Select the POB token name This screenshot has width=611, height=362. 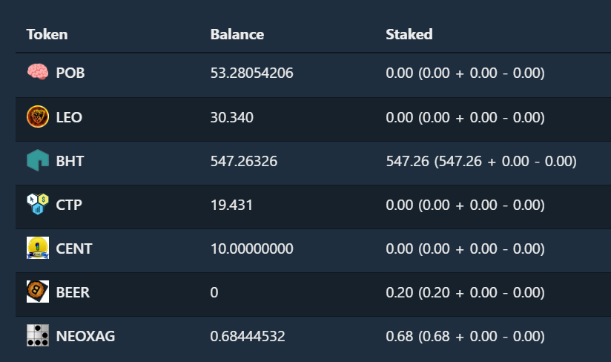(x=70, y=73)
